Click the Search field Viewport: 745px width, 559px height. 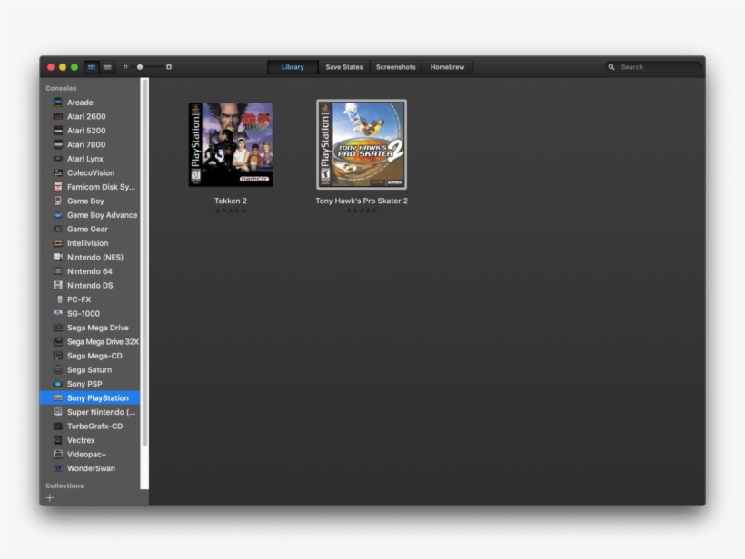click(x=653, y=67)
